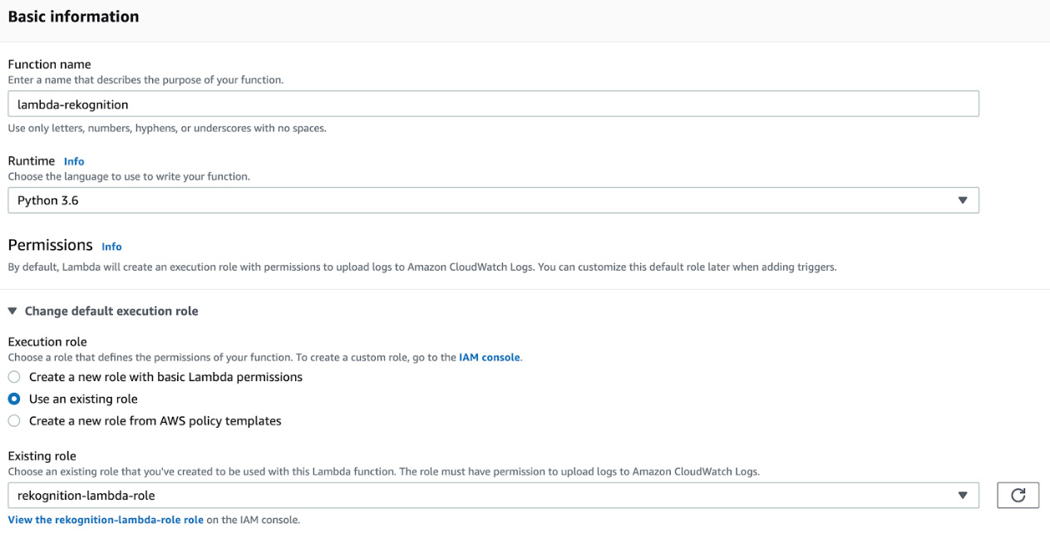The height and width of the screenshot is (534, 1050).
Task: Open the Existing role dropdown
Action: pos(493,496)
